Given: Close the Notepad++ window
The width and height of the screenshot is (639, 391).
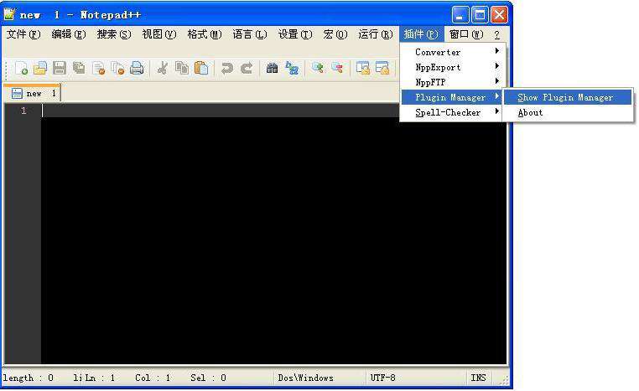Looking at the screenshot, I should pyautogui.click(x=499, y=15).
